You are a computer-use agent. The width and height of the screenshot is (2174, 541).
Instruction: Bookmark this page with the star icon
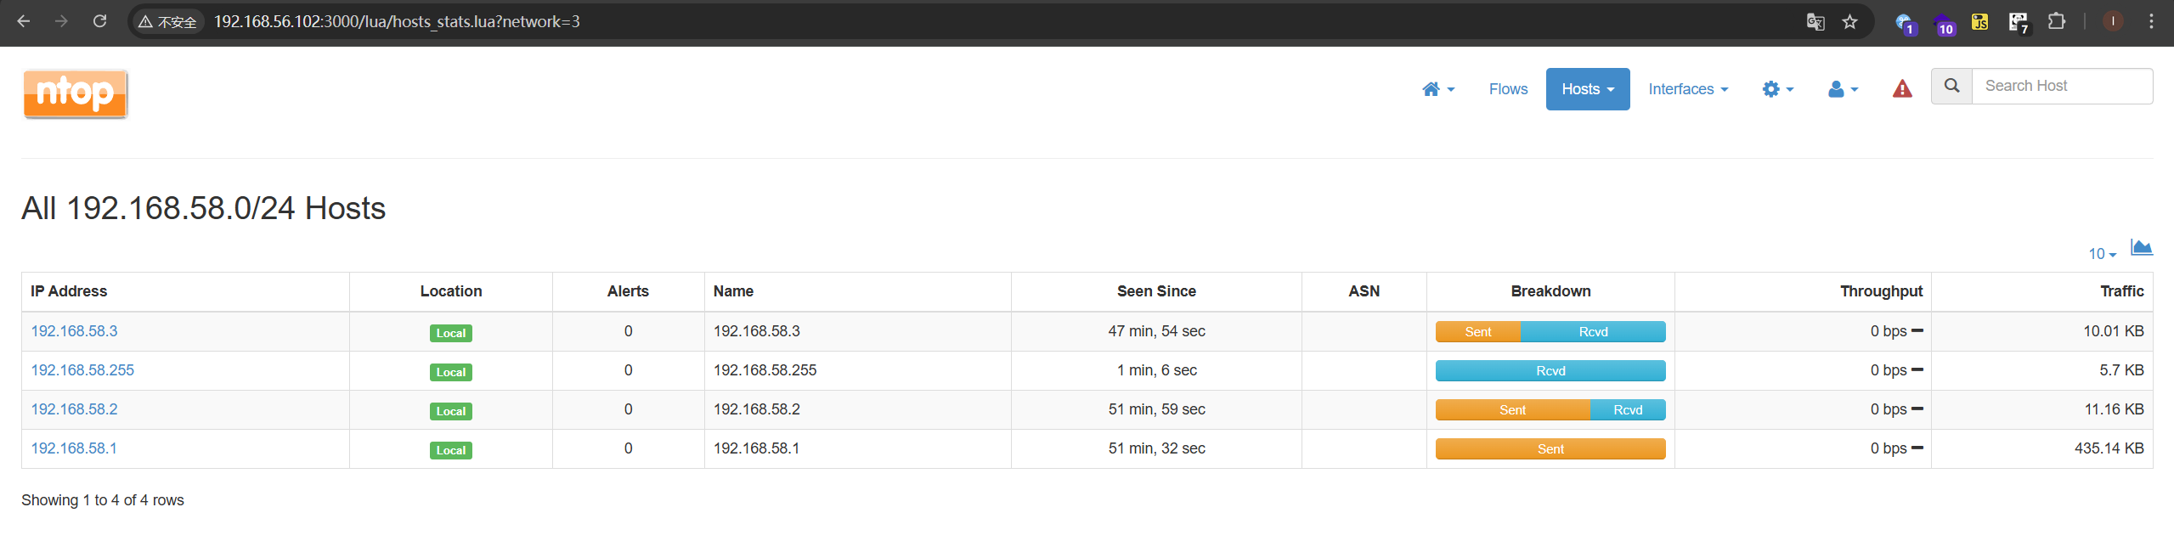pyautogui.click(x=1850, y=22)
